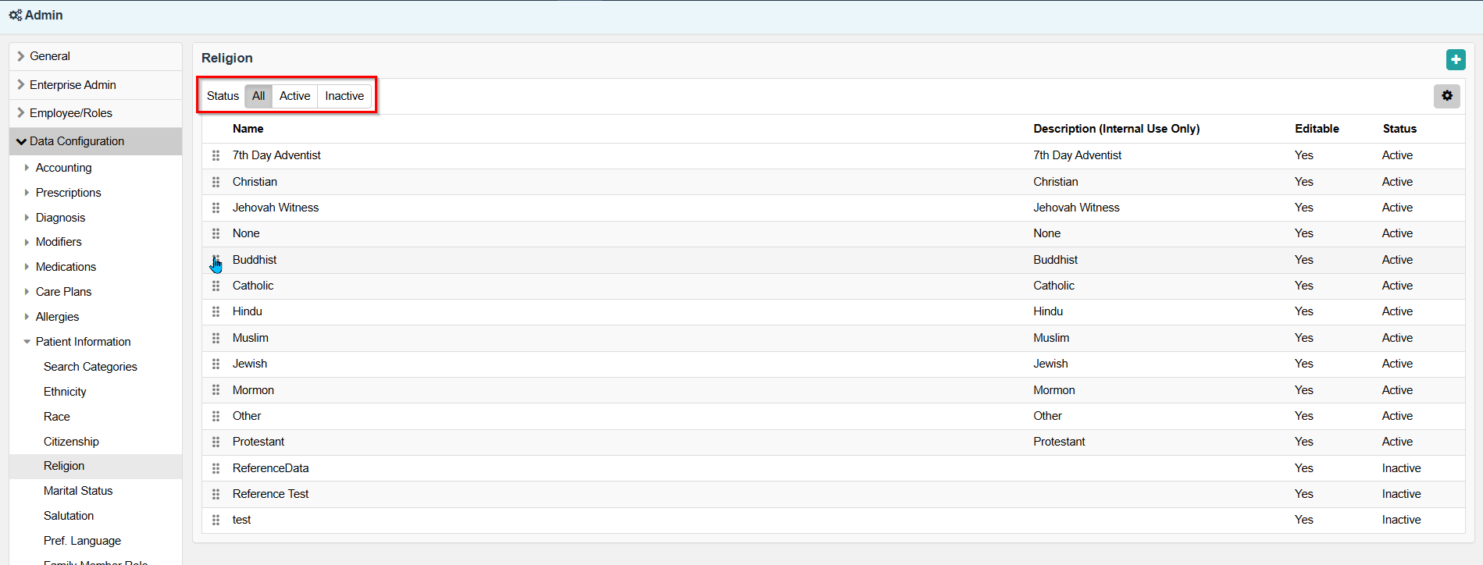This screenshot has height=565, width=1483.
Task: Select the All status filter
Action: coord(258,96)
